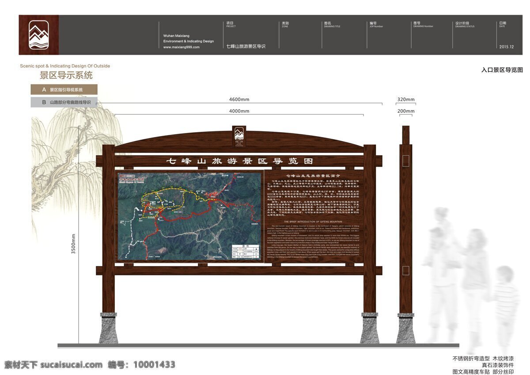Click the 设计阶段 DRAWING STATUS header label
This screenshot has height=375, width=530.
[x=465, y=24]
